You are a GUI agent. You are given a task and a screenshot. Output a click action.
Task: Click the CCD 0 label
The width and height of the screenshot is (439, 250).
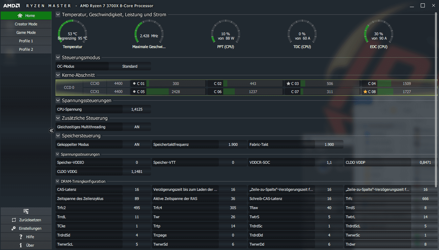pos(69,88)
